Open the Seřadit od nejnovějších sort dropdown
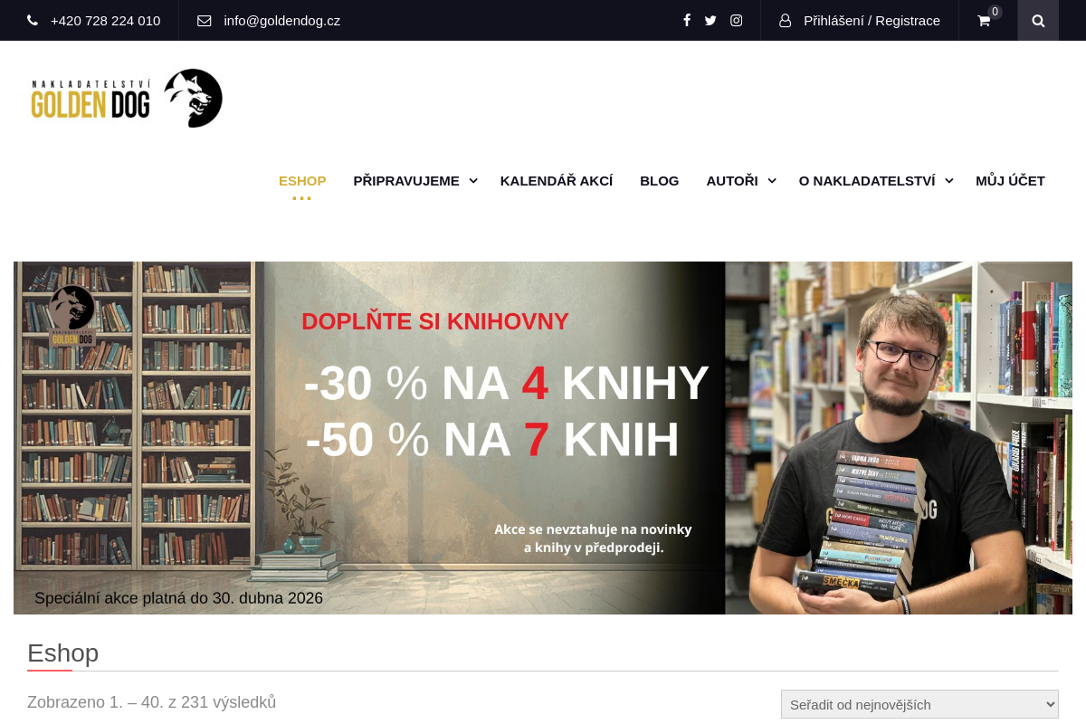Screen dimensions: 1086x724 (919, 704)
